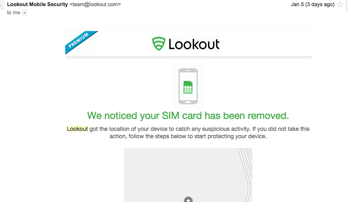
Task: Click the yellow-highlighted Lookout word
Action: coord(77,129)
